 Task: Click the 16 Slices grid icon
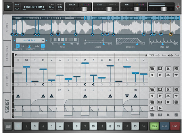click(18, 46)
